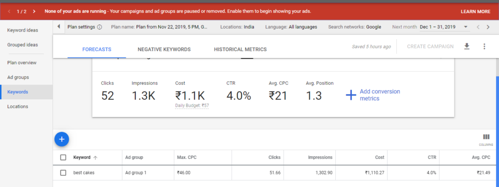499x187 pixels.
Task: Sort by Impressions column header
Action: pyautogui.click(x=320, y=157)
